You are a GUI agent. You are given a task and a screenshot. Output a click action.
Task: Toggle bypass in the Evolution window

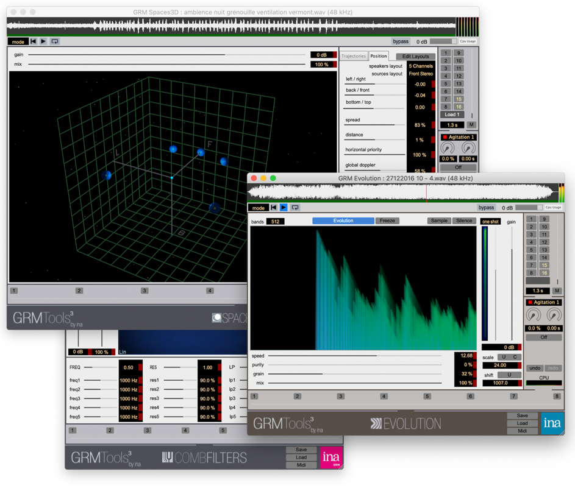point(486,207)
